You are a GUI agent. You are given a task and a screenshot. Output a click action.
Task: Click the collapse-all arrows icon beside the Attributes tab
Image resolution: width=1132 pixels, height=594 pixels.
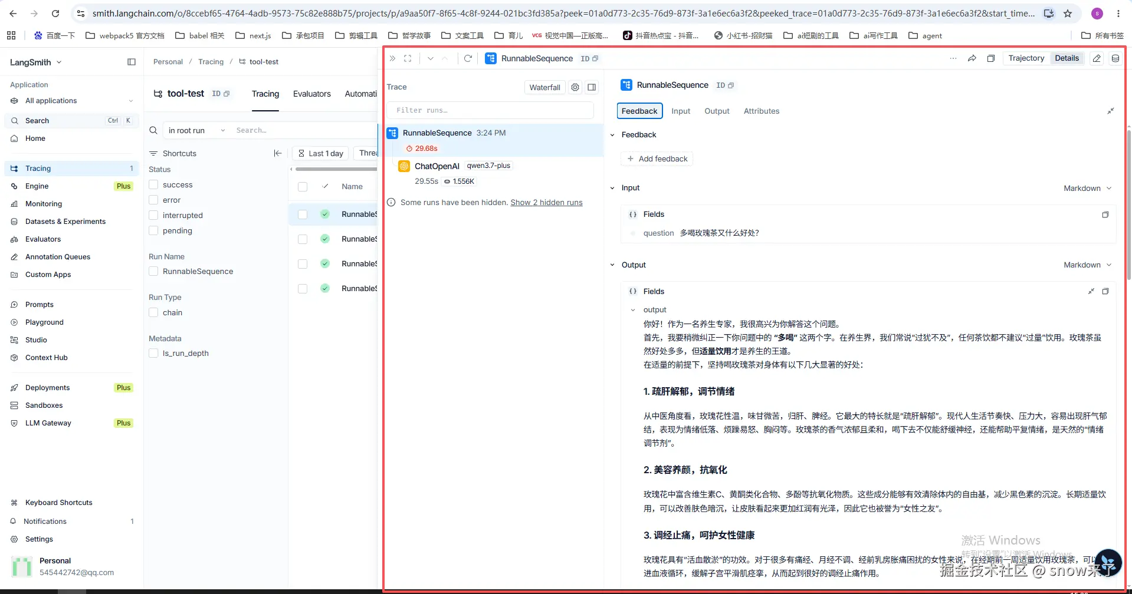1111,111
